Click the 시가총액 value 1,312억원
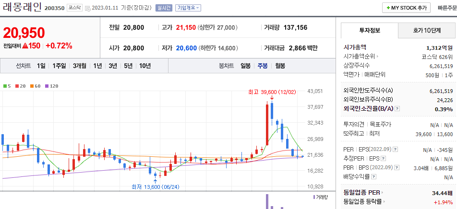The height and width of the screenshot is (209, 457). click(439, 48)
